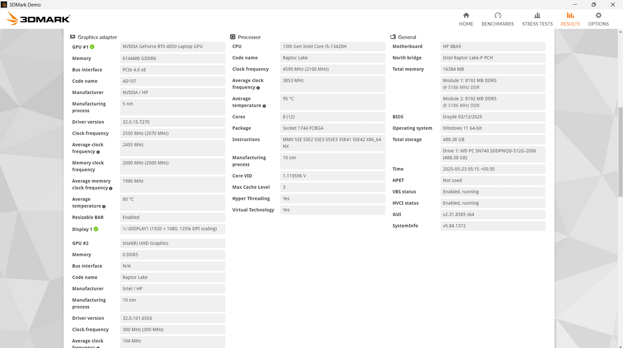Select the driver version 32.0.15.7270
The width and height of the screenshot is (623, 348).
point(172,122)
